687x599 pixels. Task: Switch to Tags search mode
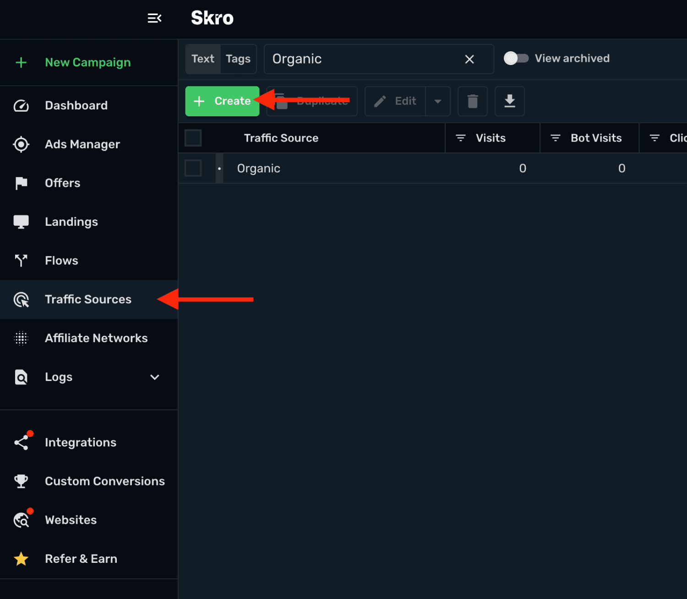tap(238, 59)
